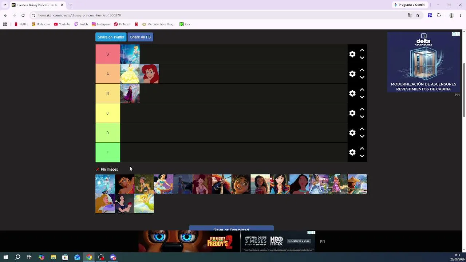The image size is (466, 262).
Task: Move the S tier row down
Action: (x=362, y=58)
